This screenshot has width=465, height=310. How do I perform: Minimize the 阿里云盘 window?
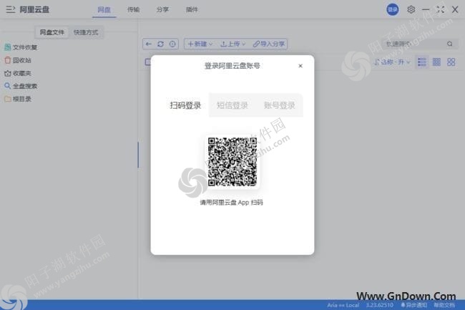pyautogui.click(x=426, y=9)
